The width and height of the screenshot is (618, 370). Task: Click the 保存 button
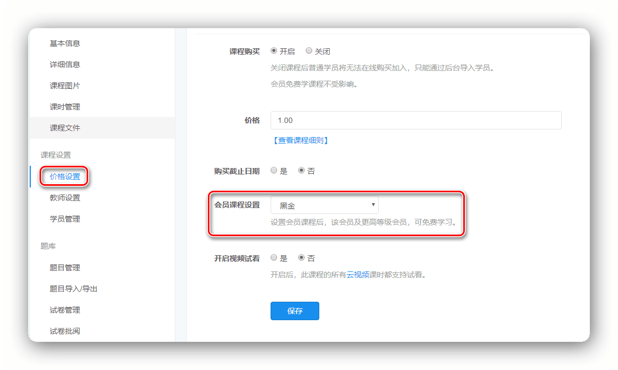pos(295,311)
